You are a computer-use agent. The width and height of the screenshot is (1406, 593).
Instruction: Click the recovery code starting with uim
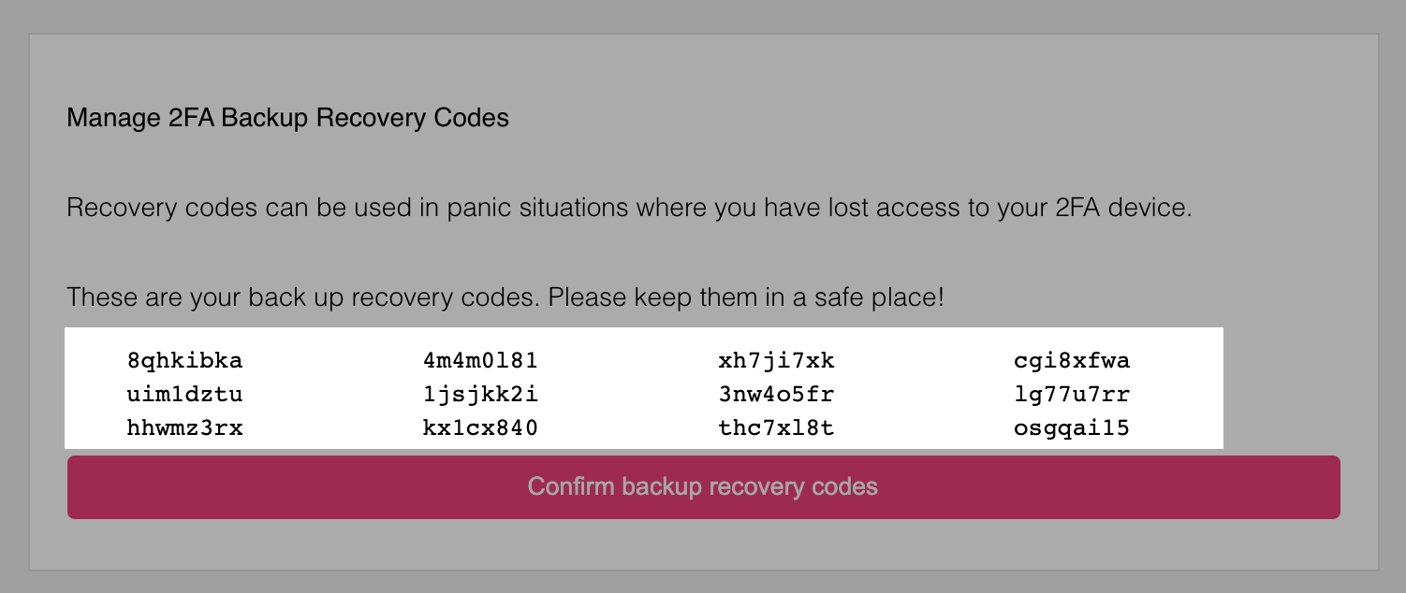184,395
